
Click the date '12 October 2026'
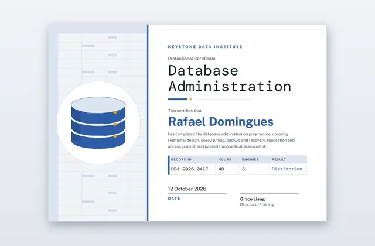187,189
